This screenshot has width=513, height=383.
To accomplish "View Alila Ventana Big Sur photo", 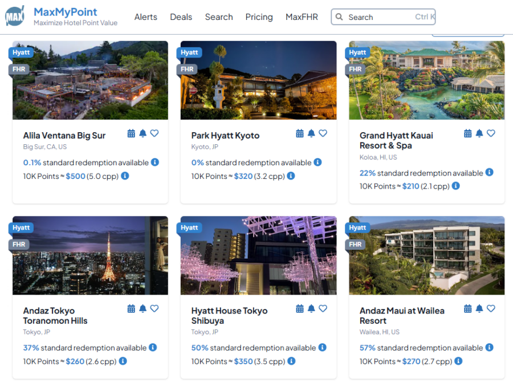I will [90, 80].
